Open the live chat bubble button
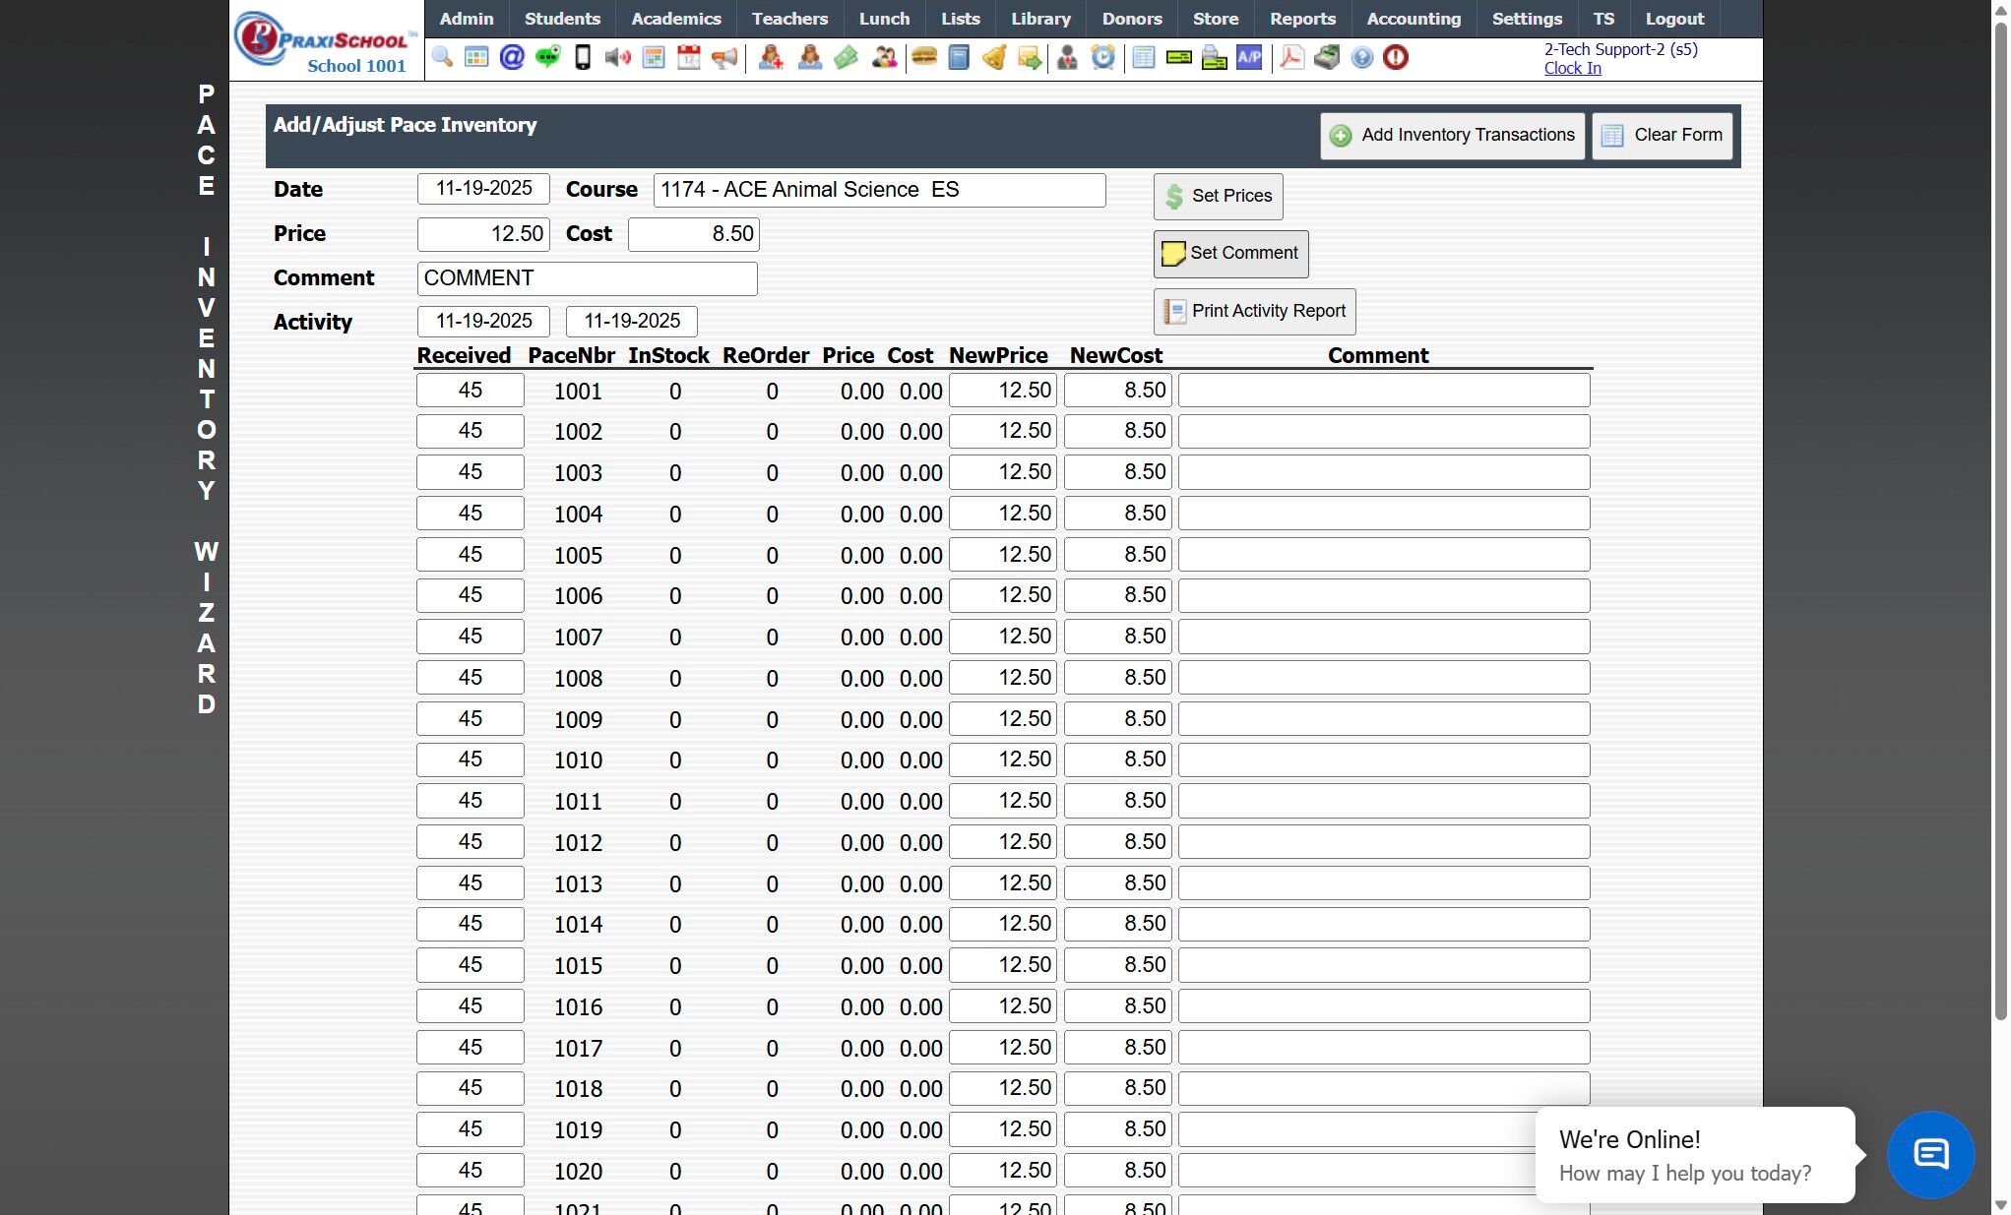 coord(1930,1154)
